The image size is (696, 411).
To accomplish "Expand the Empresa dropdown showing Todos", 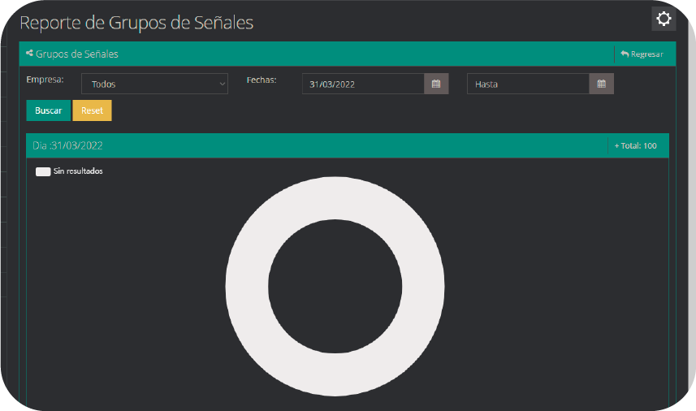I will (x=154, y=84).
